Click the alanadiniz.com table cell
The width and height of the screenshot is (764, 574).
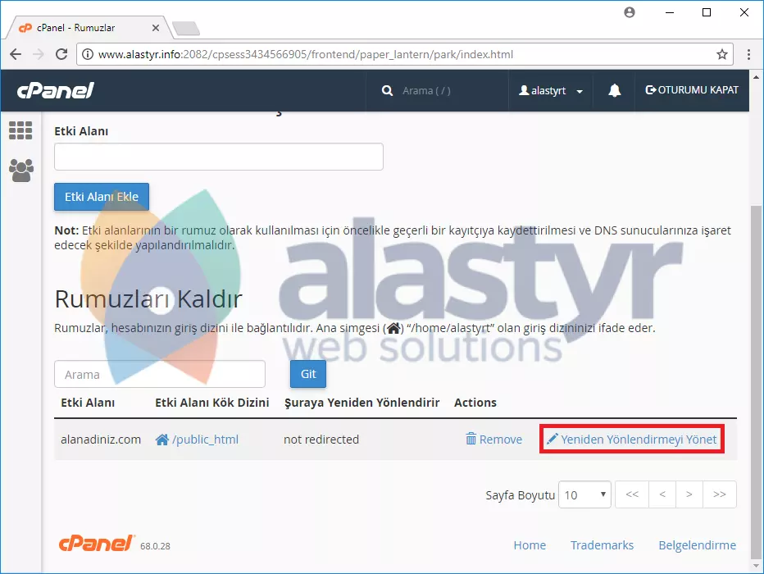101,440
